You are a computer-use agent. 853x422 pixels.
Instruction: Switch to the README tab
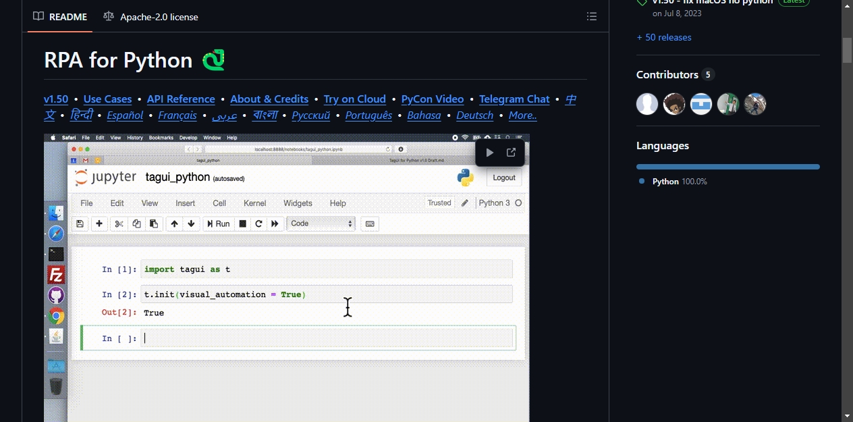coord(60,16)
